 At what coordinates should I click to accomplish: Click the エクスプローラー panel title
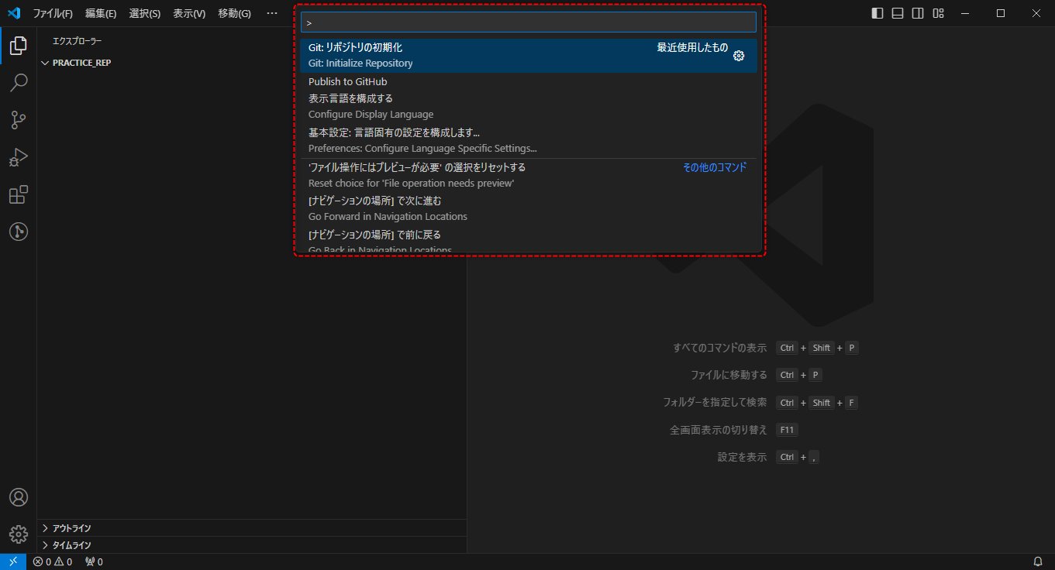77,41
